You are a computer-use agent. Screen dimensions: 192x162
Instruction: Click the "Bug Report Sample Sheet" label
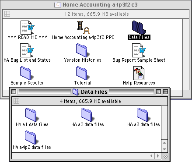pyautogui.click(x=139, y=60)
